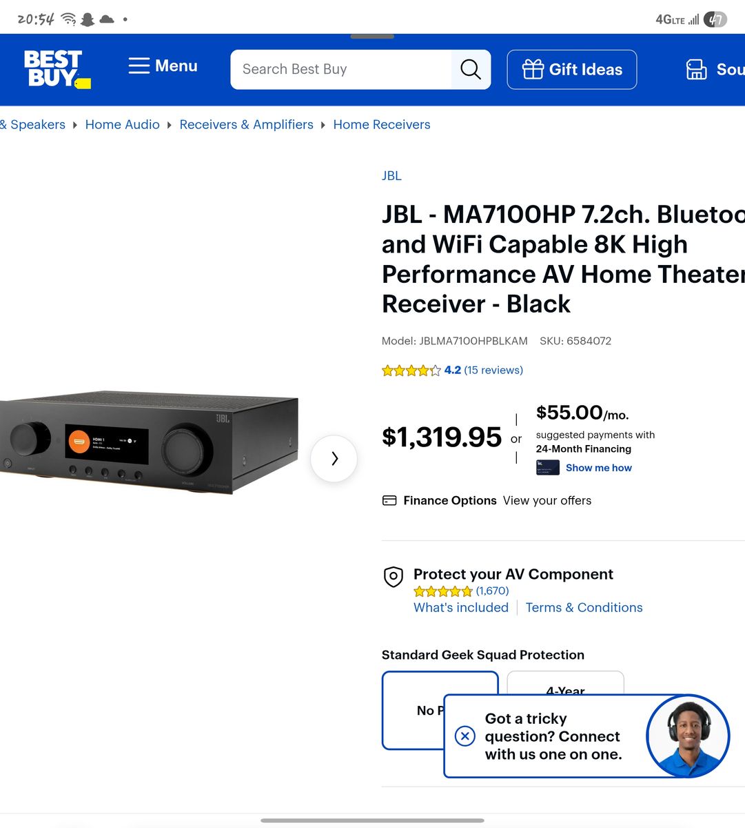The width and height of the screenshot is (745, 828).
Task: Click the JBL receiver product image
Action: (148, 443)
